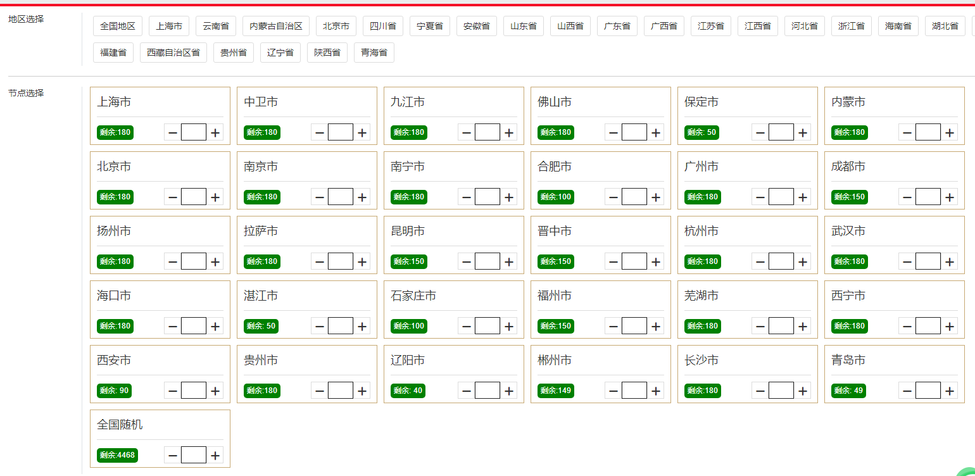The width and height of the screenshot is (975, 476).
Task: Click plus on 南宁市 card
Action: point(509,197)
